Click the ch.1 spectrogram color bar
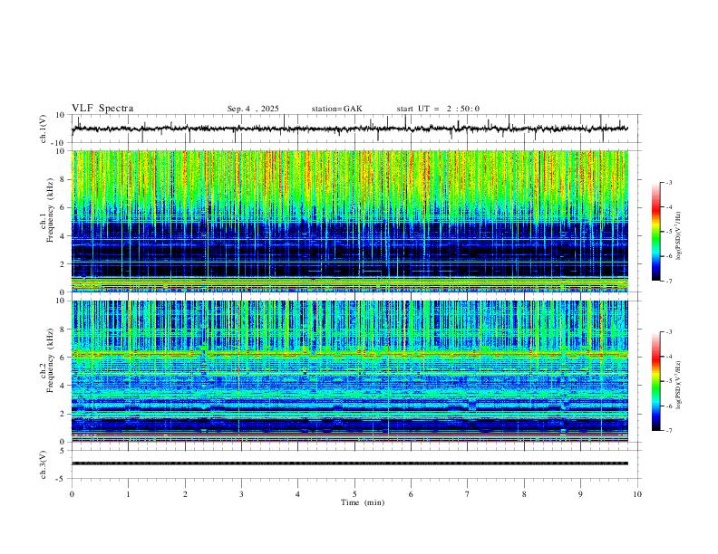 pos(655,231)
